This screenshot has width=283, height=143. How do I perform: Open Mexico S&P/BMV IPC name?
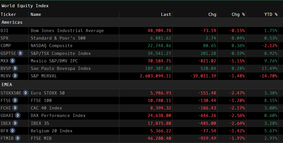(x=54, y=61)
